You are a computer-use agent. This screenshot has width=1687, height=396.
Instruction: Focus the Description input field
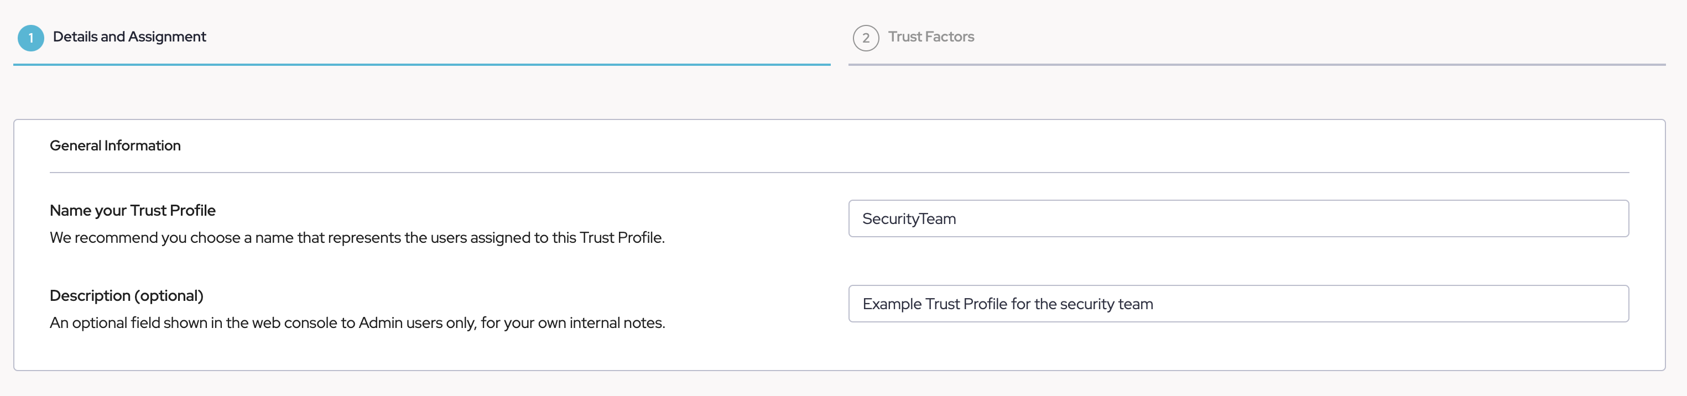click(1238, 304)
